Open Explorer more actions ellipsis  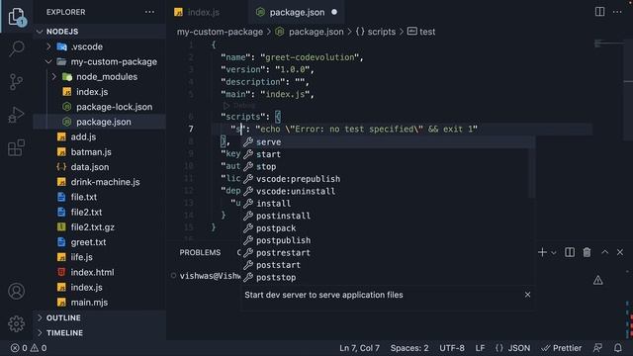[x=149, y=12]
